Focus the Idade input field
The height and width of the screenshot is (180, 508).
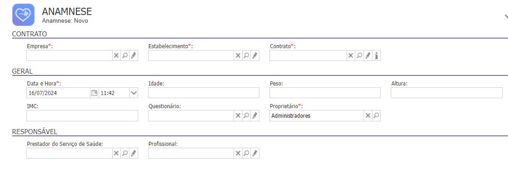coord(204,93)
